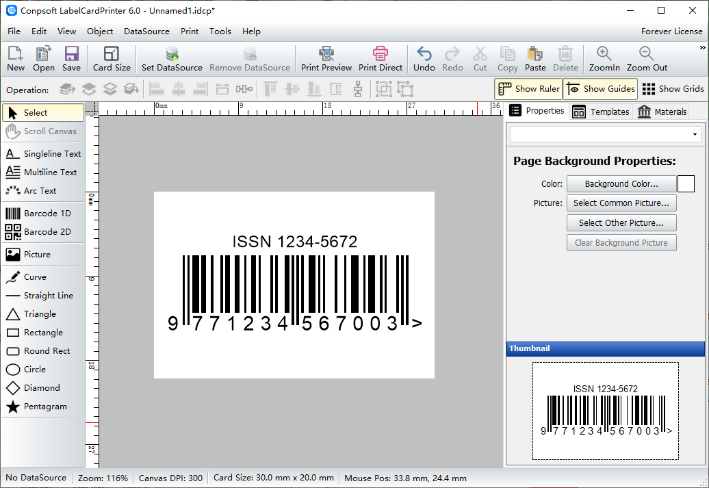
Task: Select the Picture tool
Action: [43, 254]
